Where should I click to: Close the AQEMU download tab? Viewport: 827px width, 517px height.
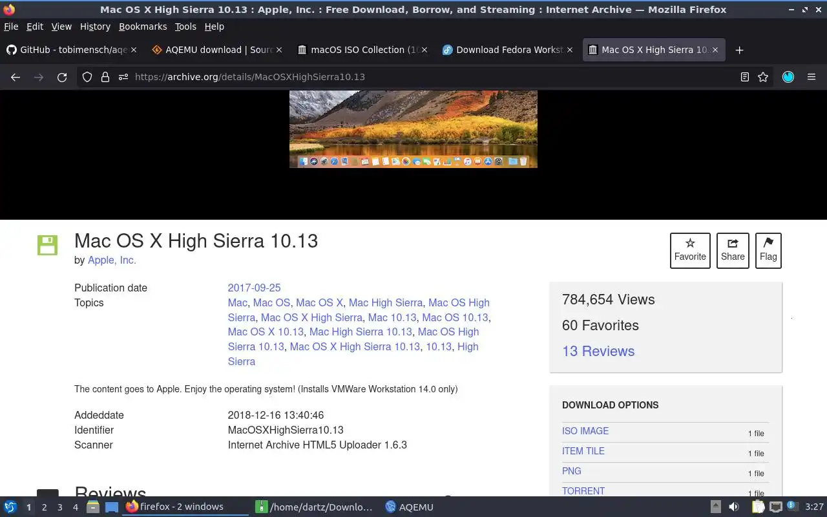tap(279, 50)
